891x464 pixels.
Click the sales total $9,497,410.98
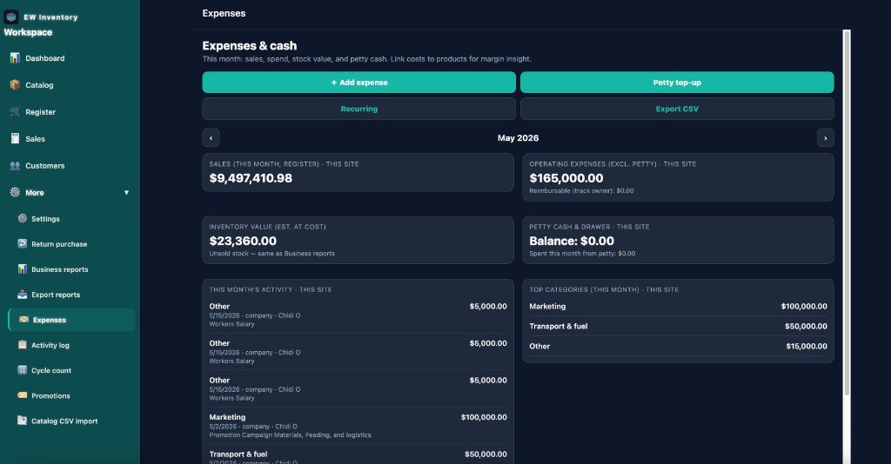(251, 178)
